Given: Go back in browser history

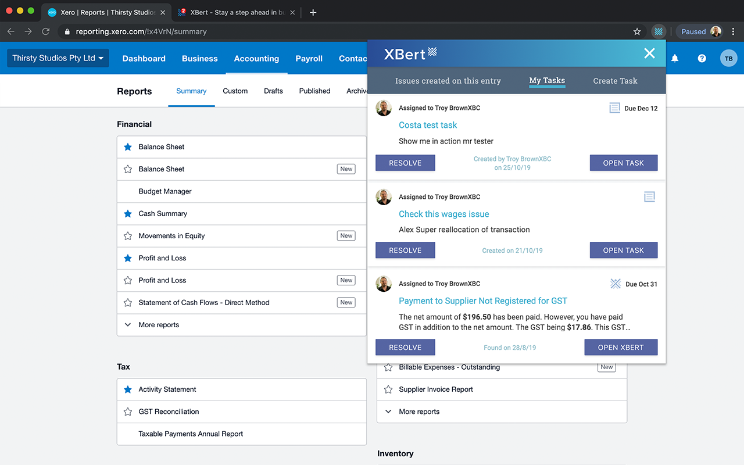Looking at the screenshot, I should click(x=10, y=31).
